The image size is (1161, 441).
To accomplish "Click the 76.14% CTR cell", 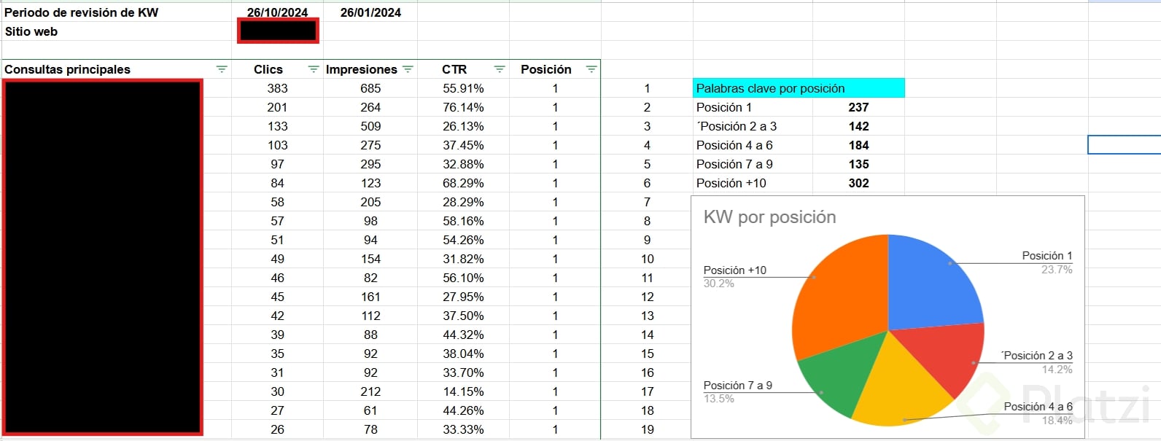I will [x=463, y=107].
